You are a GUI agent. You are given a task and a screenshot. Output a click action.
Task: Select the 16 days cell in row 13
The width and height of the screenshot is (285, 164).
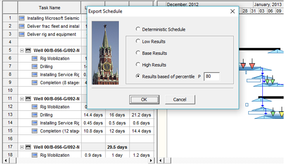pyautogui.click(x=117, y=115)
